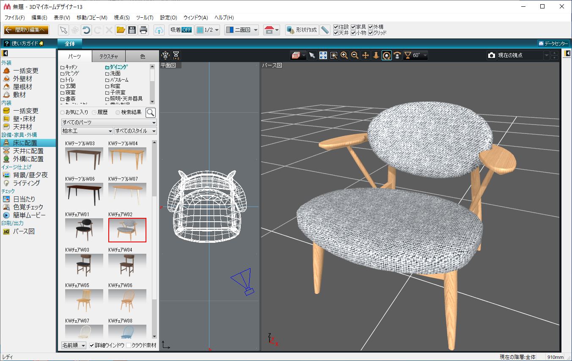Save using the floppy disk icon

pyautogui.click(x=132, y=30)
